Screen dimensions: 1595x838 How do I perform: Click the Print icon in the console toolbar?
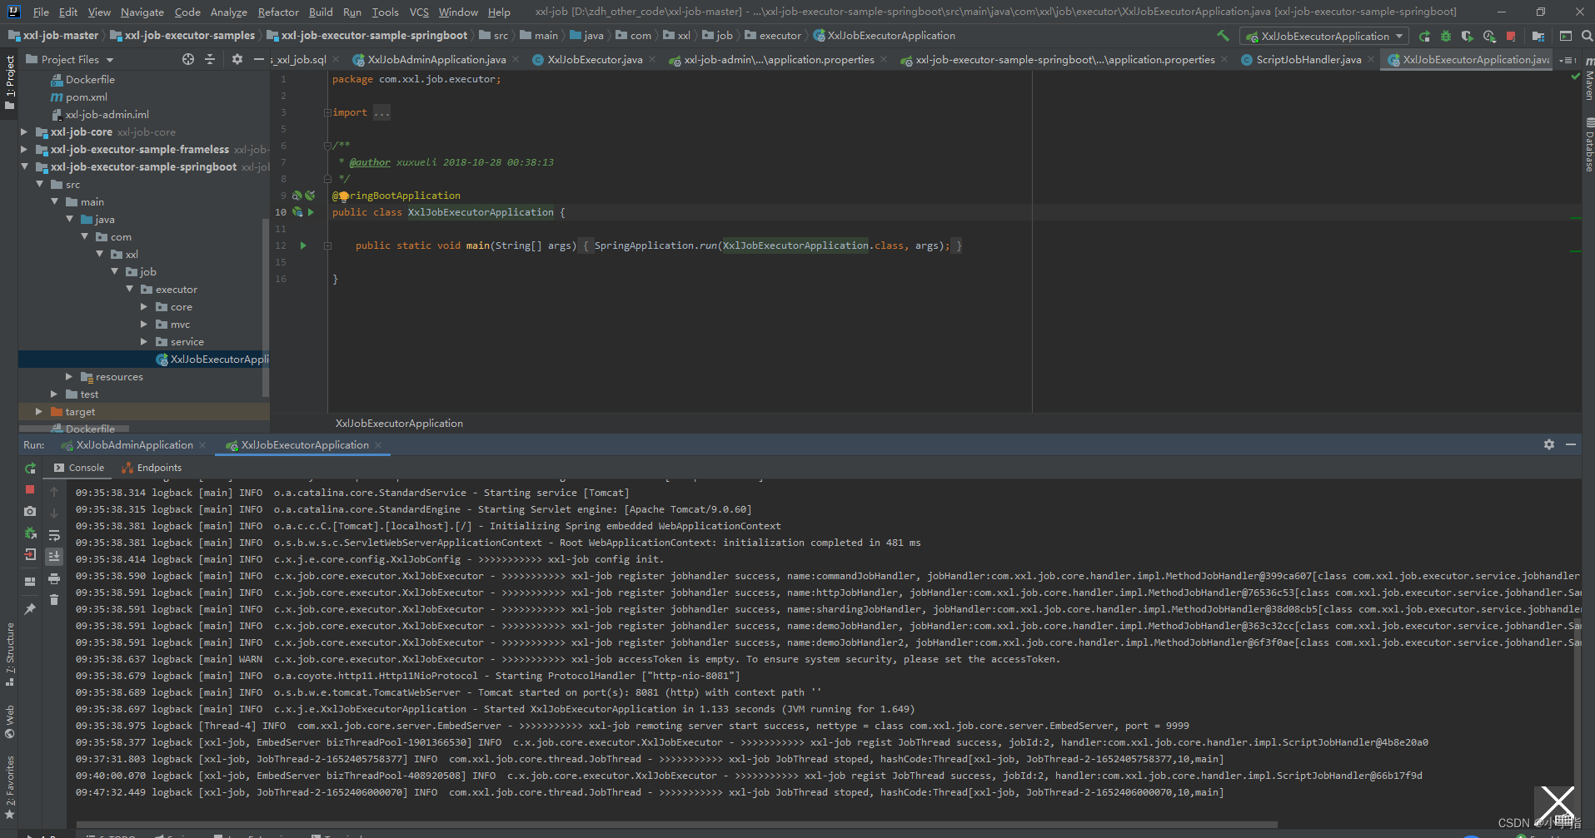coord(54,578)
